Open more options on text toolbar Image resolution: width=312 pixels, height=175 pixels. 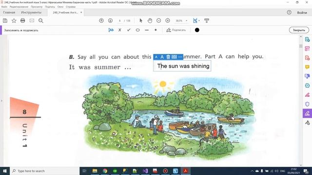[180, 57]
